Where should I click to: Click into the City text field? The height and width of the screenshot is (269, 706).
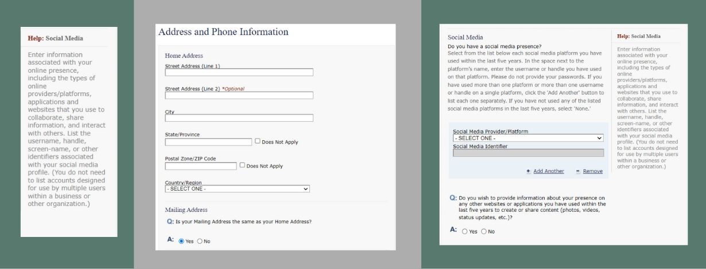[239, 118]
